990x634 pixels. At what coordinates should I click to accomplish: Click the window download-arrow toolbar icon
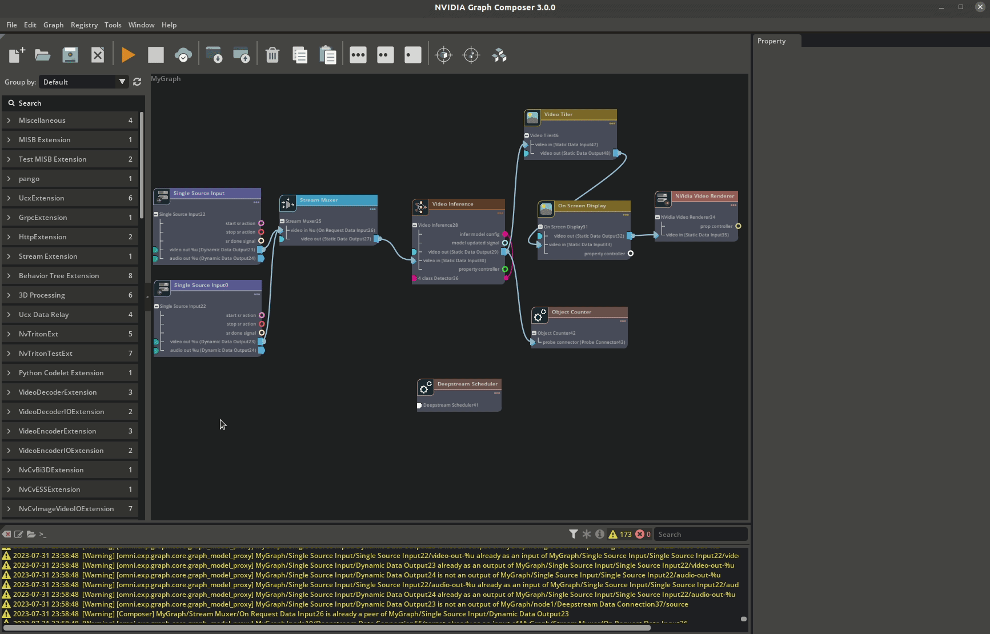point(214,55)
